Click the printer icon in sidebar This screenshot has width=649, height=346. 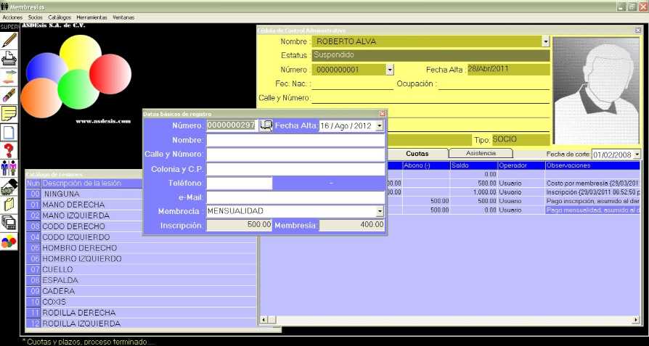(x=9, y=59)
